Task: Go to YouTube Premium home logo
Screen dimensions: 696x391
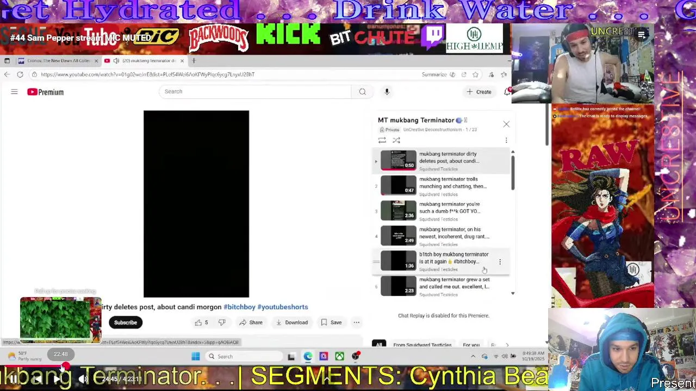Action: coord(46,92)
